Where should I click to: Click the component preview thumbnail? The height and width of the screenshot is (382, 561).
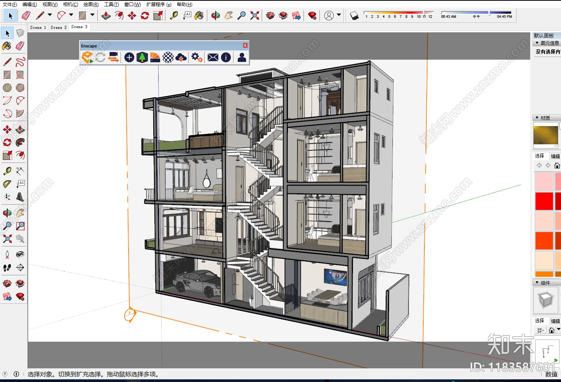546,300
